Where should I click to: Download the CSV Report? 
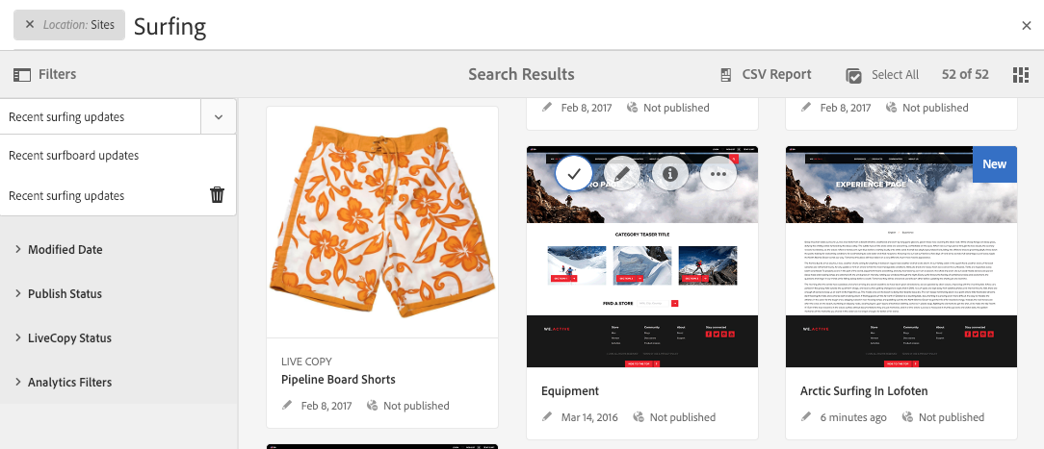pos(766,74)
